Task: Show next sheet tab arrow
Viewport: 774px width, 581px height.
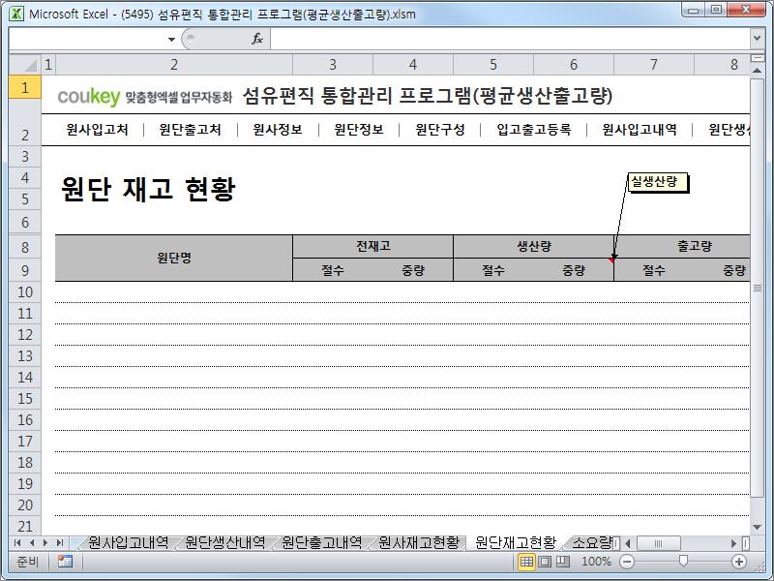Action: coord(45,543)
